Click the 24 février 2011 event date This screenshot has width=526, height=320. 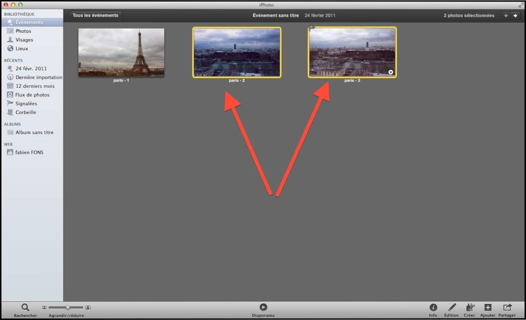coord(320,16)
